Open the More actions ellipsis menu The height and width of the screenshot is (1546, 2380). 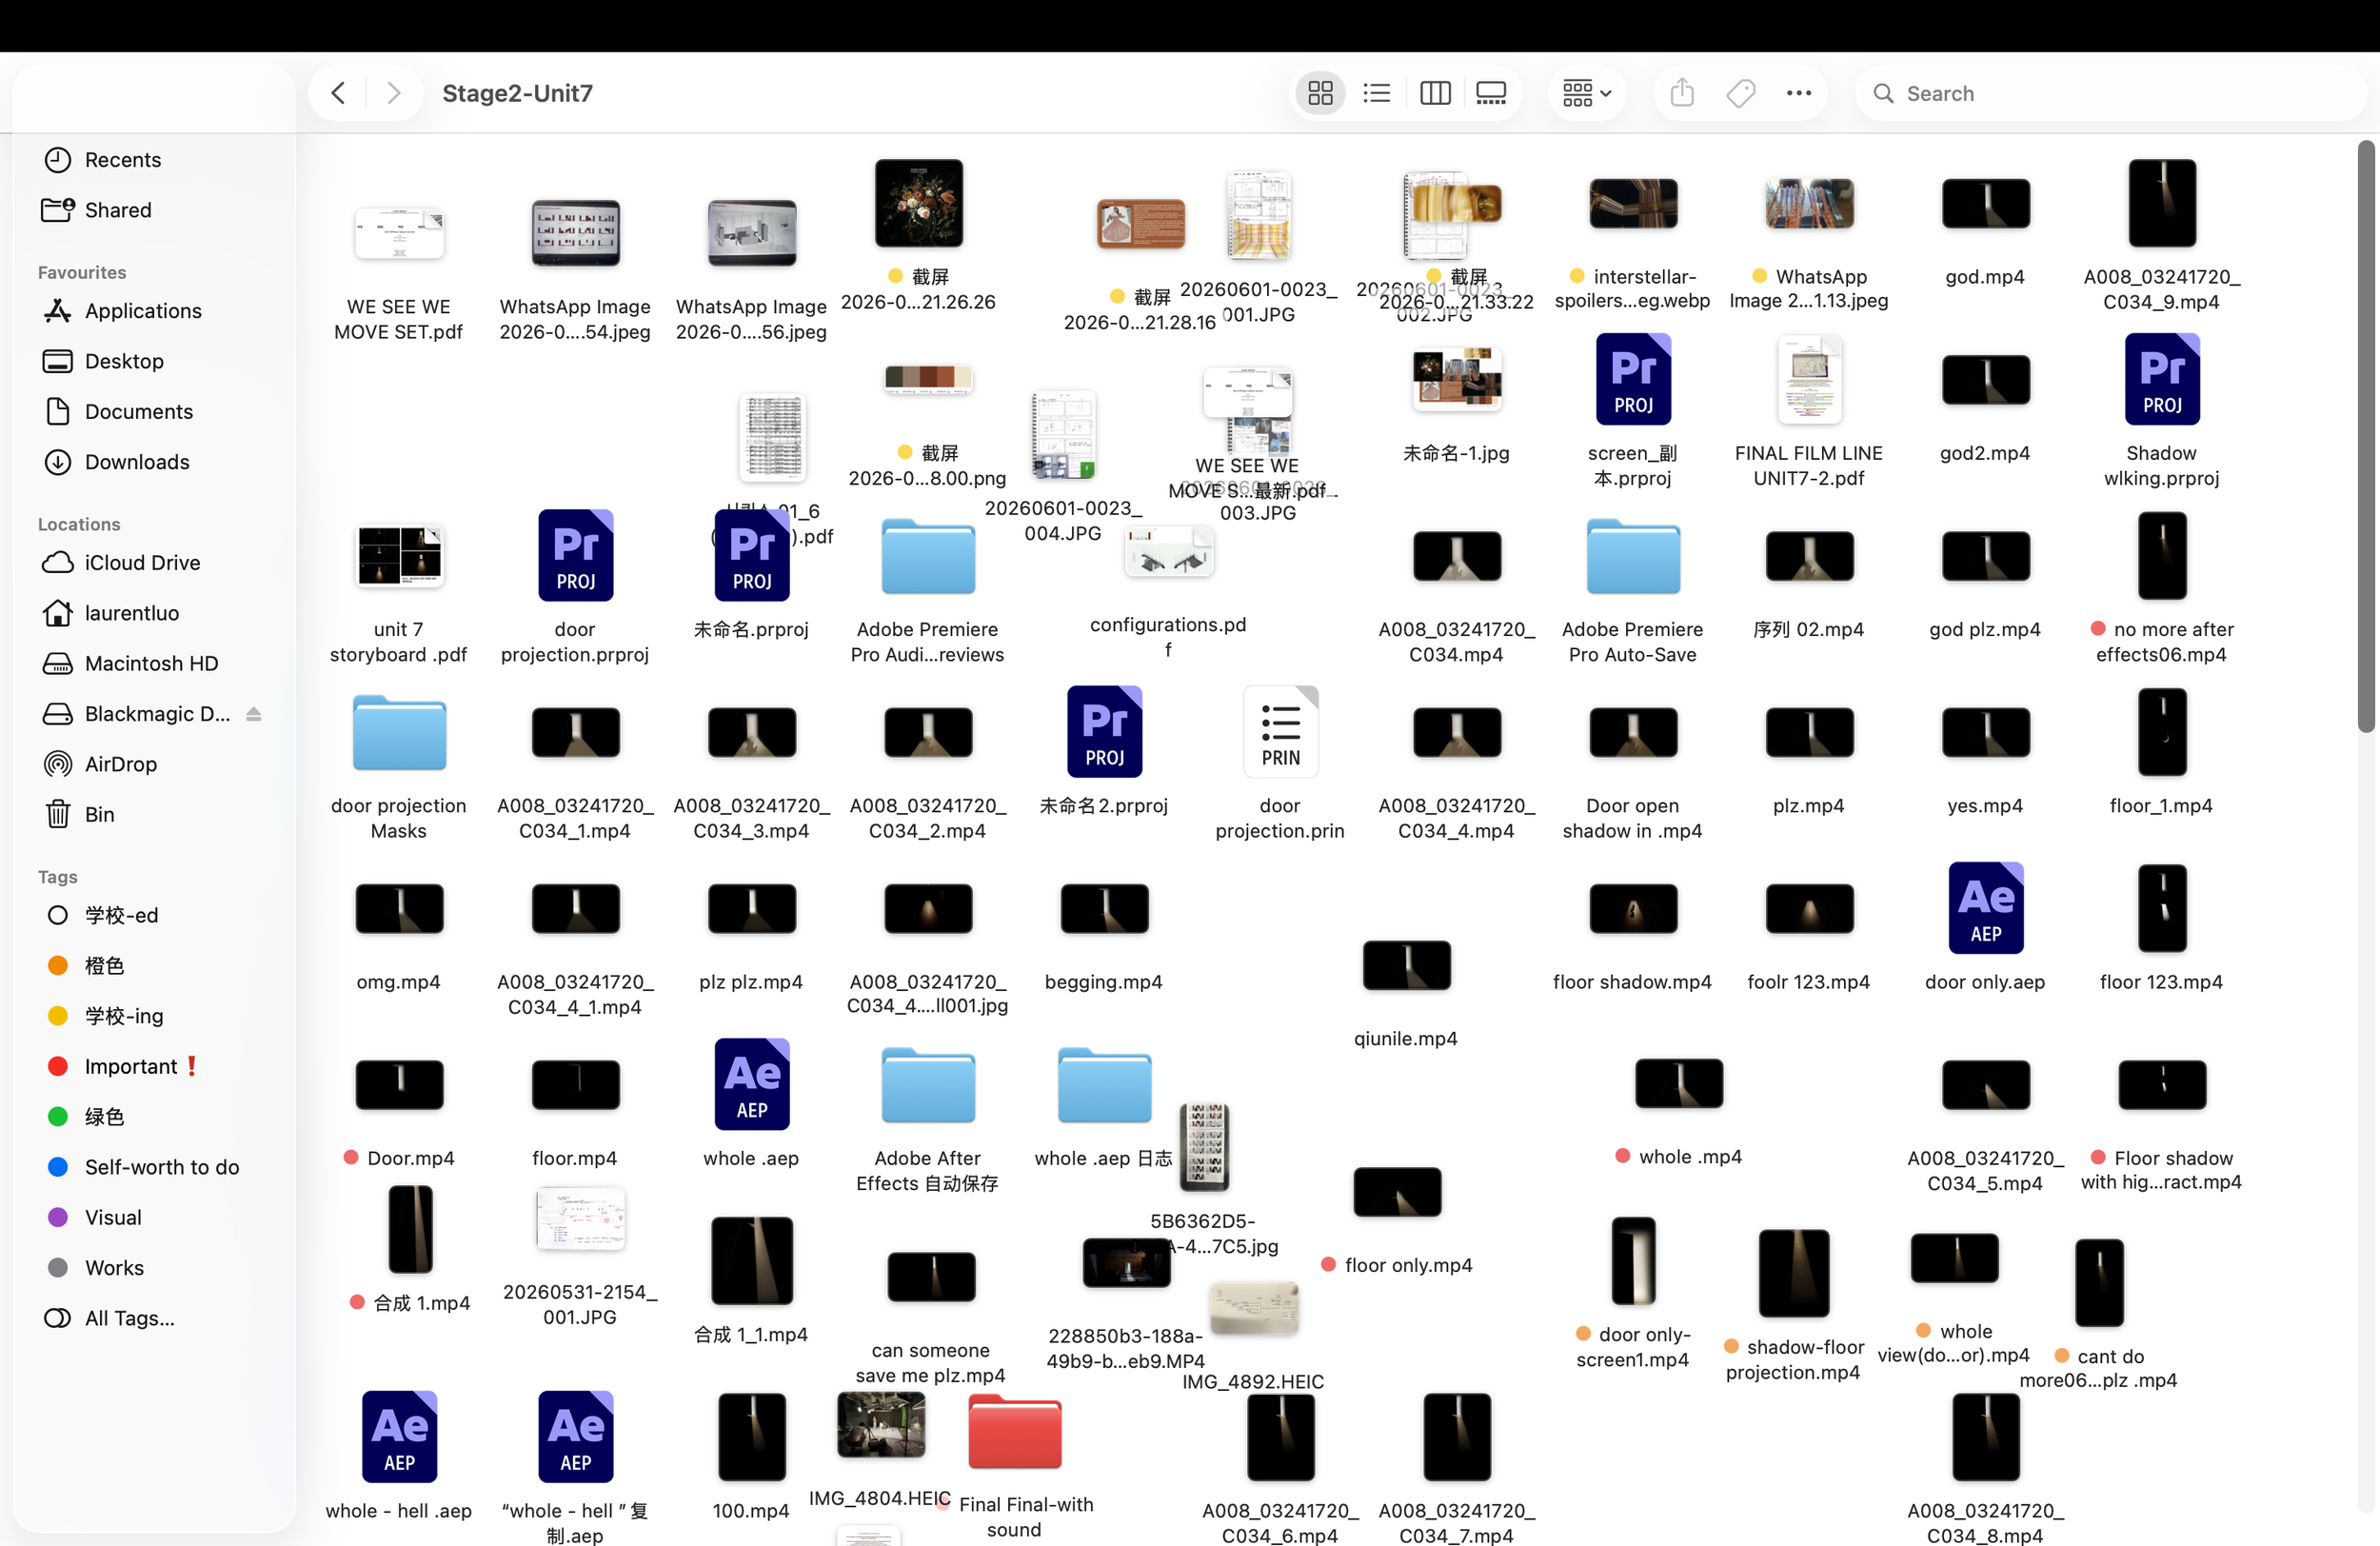1798,93
